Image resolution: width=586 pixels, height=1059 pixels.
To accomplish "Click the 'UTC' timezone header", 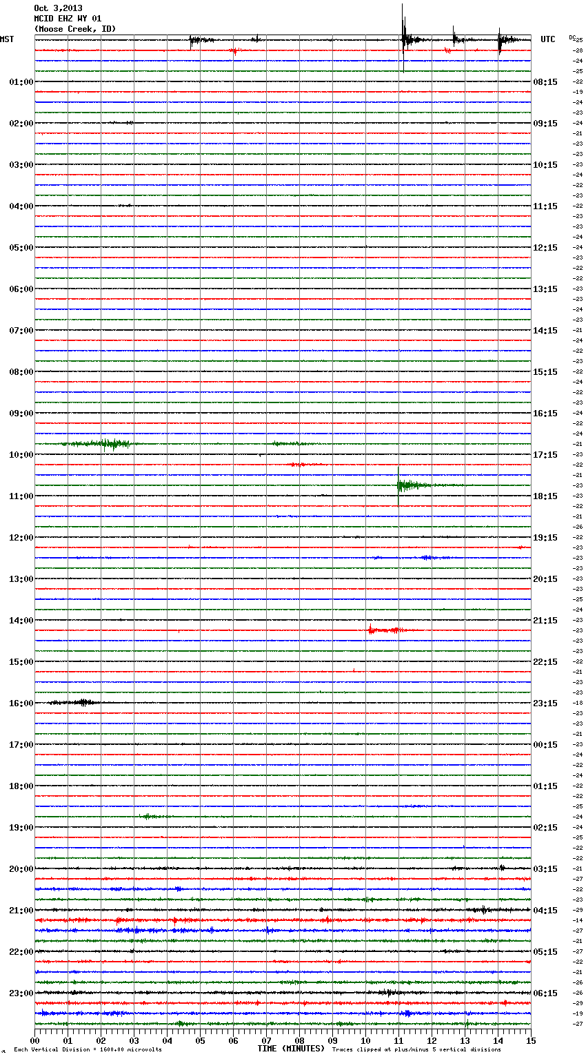I will coord(548,39).
